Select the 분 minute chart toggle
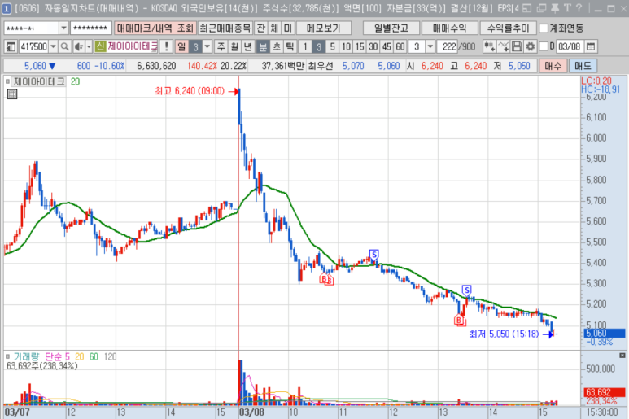 coord(263,46)
